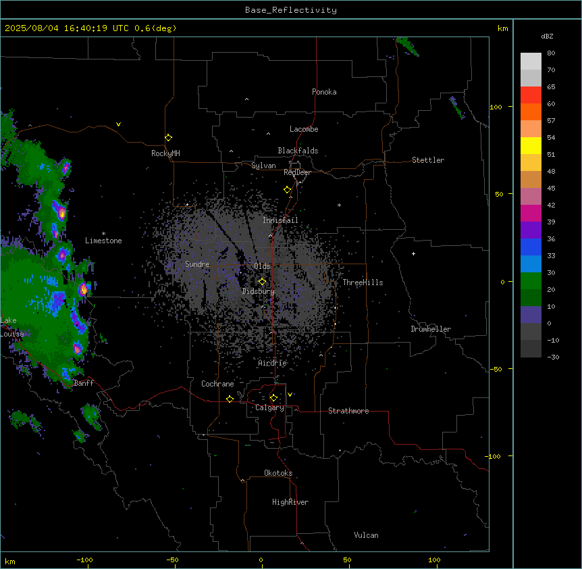Select the Airdrie label

pos(273,363)
